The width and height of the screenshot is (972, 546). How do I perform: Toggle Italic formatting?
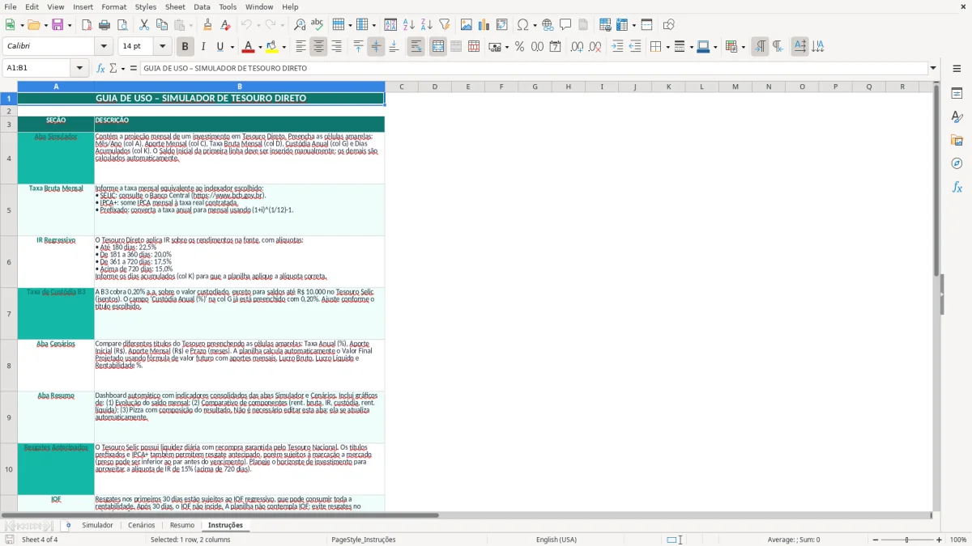point(202,47)
